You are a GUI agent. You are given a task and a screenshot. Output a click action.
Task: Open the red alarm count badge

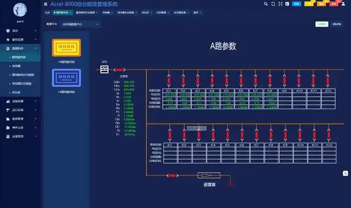tap(334, 4)
